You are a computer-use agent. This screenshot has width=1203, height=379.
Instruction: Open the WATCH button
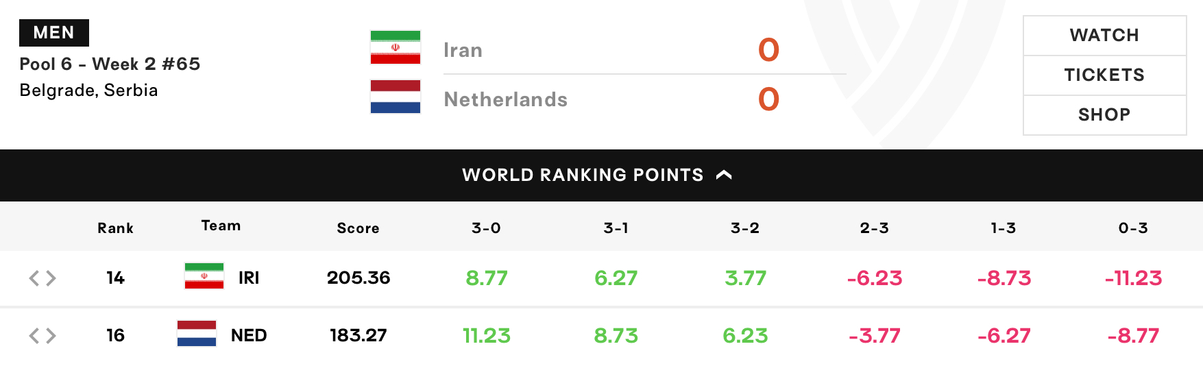[x=1104, y=36]
